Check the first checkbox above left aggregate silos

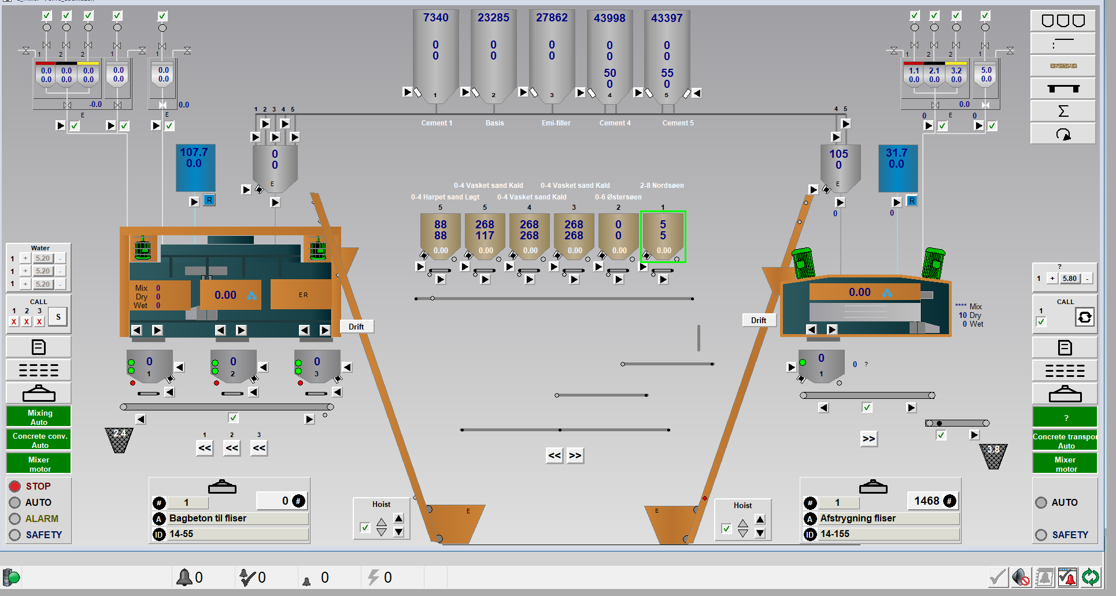pos(47,15)
